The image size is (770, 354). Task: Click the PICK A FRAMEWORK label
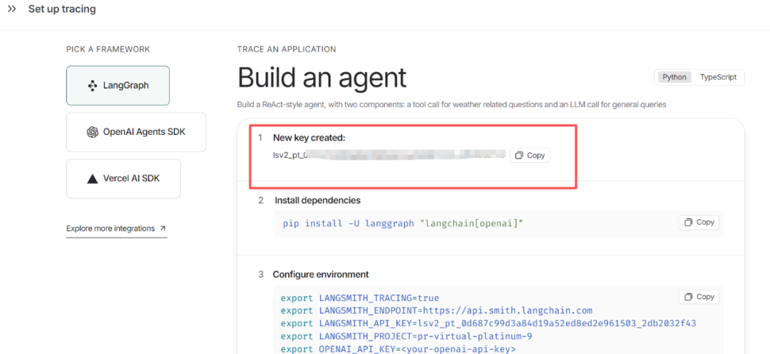point(108,49)
